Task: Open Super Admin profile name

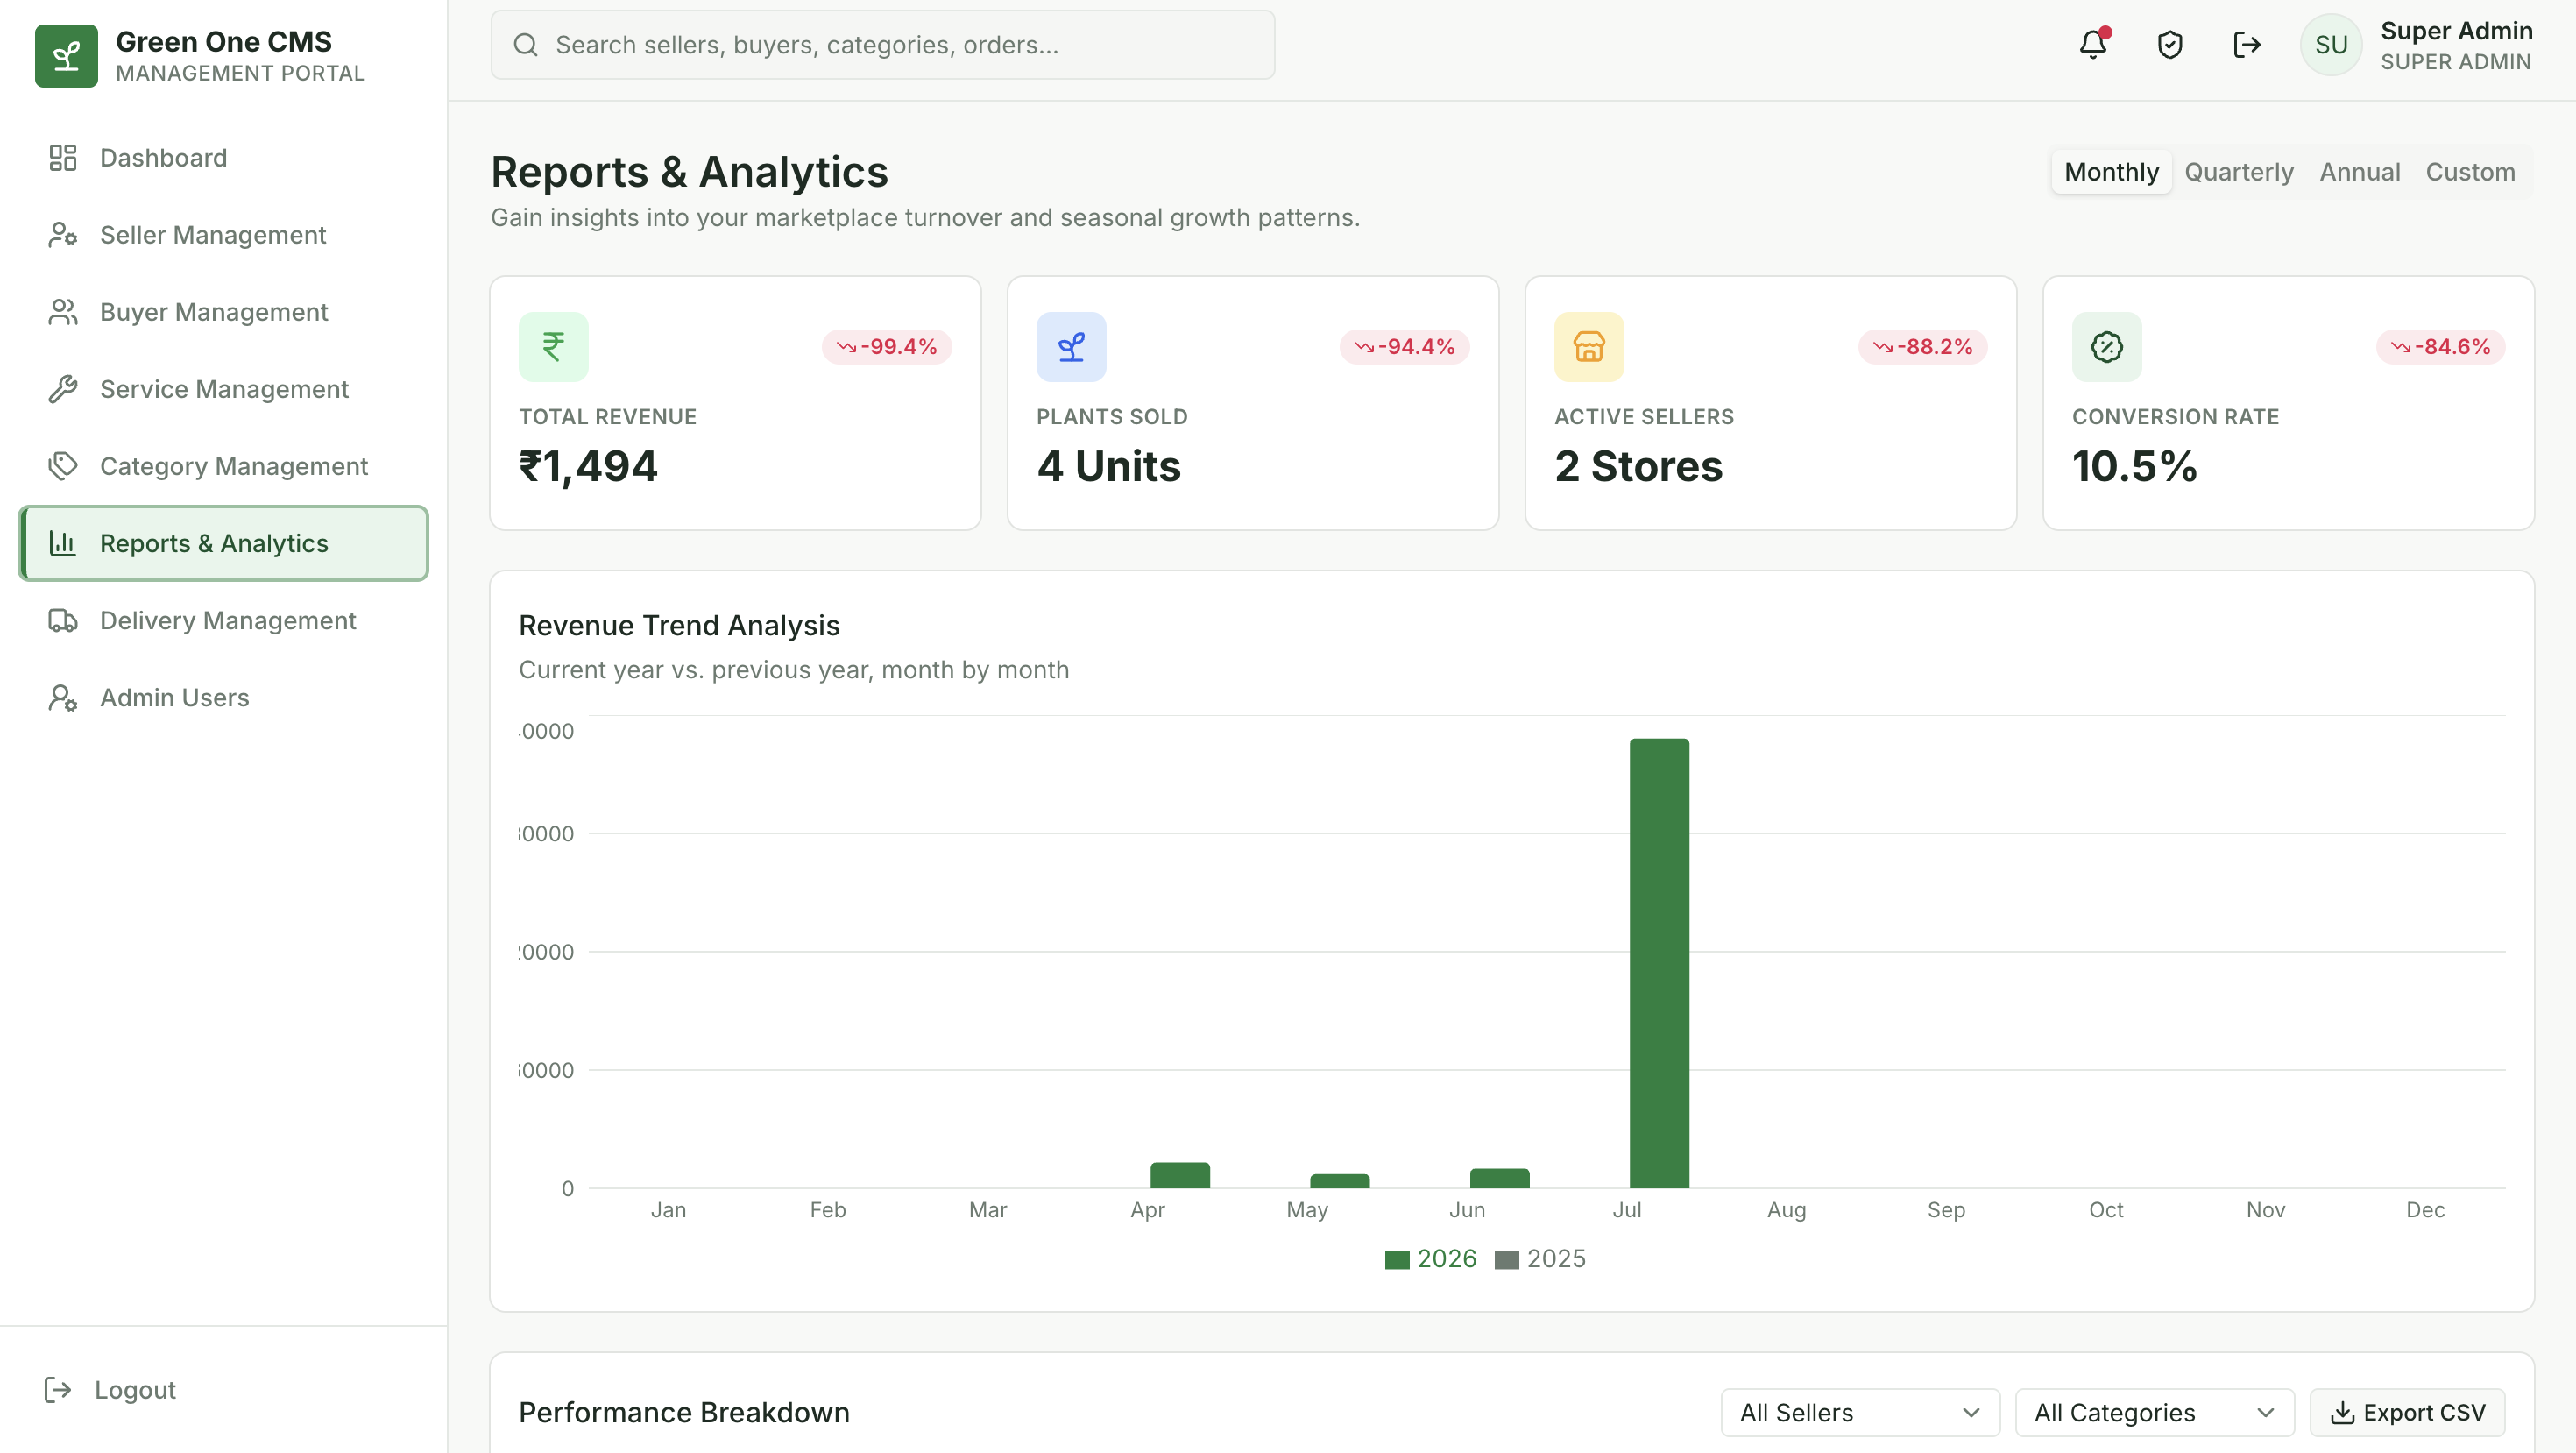Action: 2456,31
